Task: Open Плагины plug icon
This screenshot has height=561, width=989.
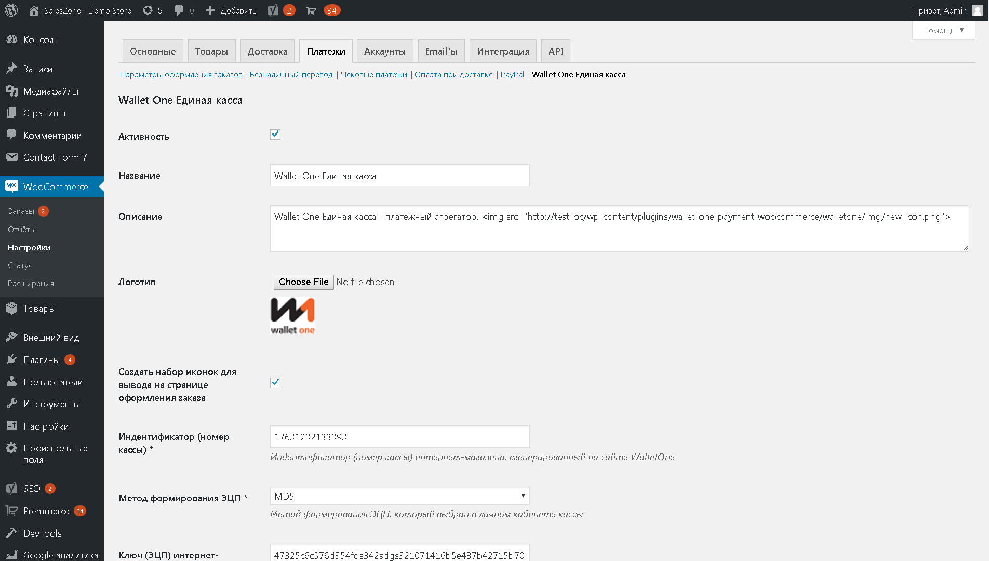Action: (11, 359)
